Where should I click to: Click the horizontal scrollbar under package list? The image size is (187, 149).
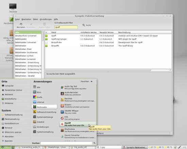(x=98, y=70)
